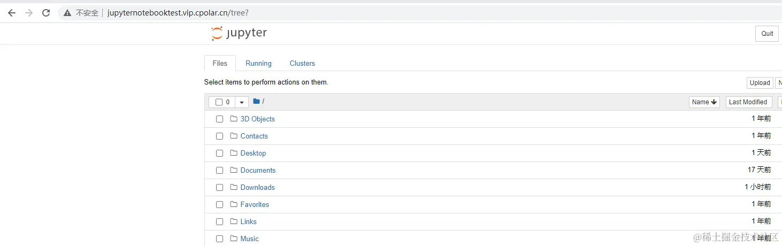The width and height of the screenshot is (782, 246).
Task: Click the Upload button
Action: point(760,82)
